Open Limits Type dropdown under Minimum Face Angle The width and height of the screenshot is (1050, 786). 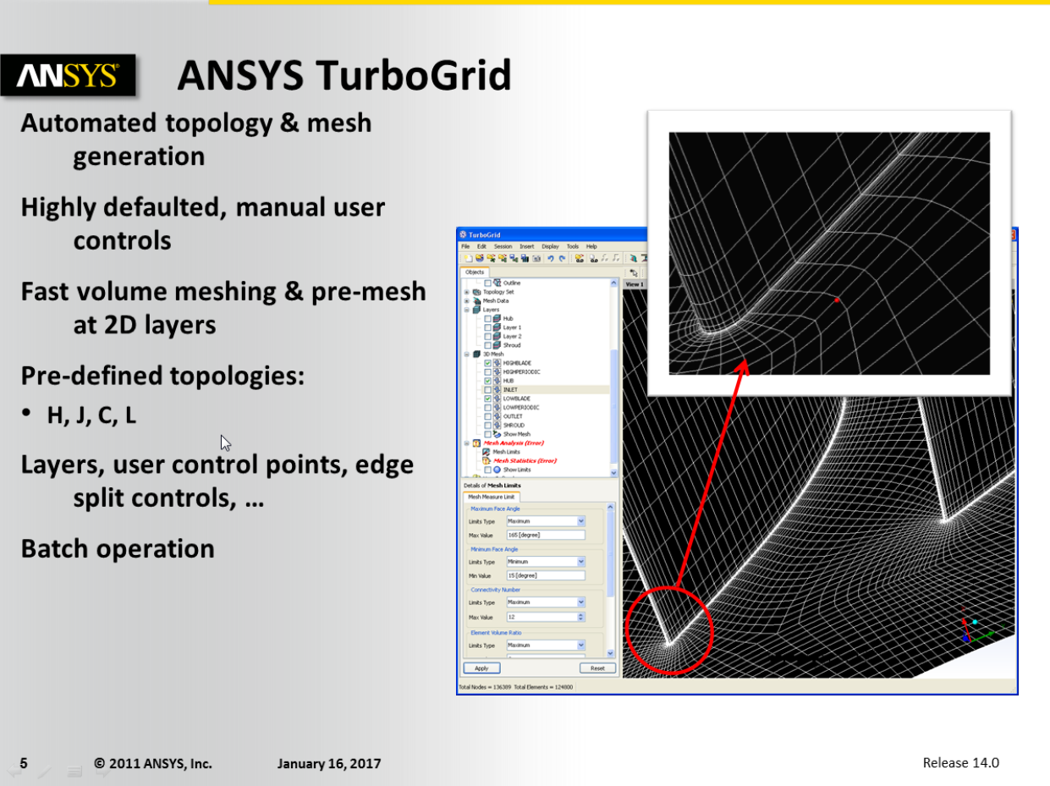point(546,562)
